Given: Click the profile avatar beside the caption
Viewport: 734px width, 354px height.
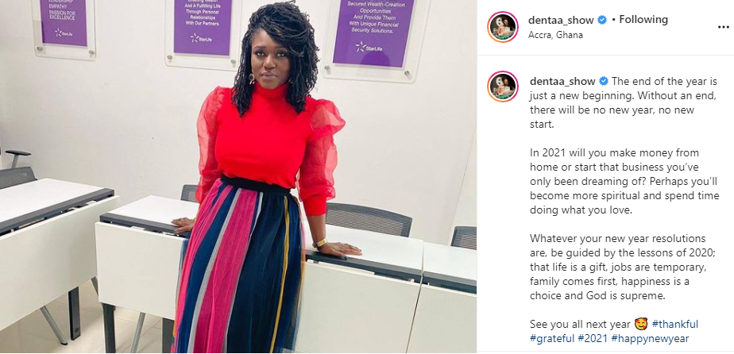Looking at the screenshot, I should coord(503,87).
